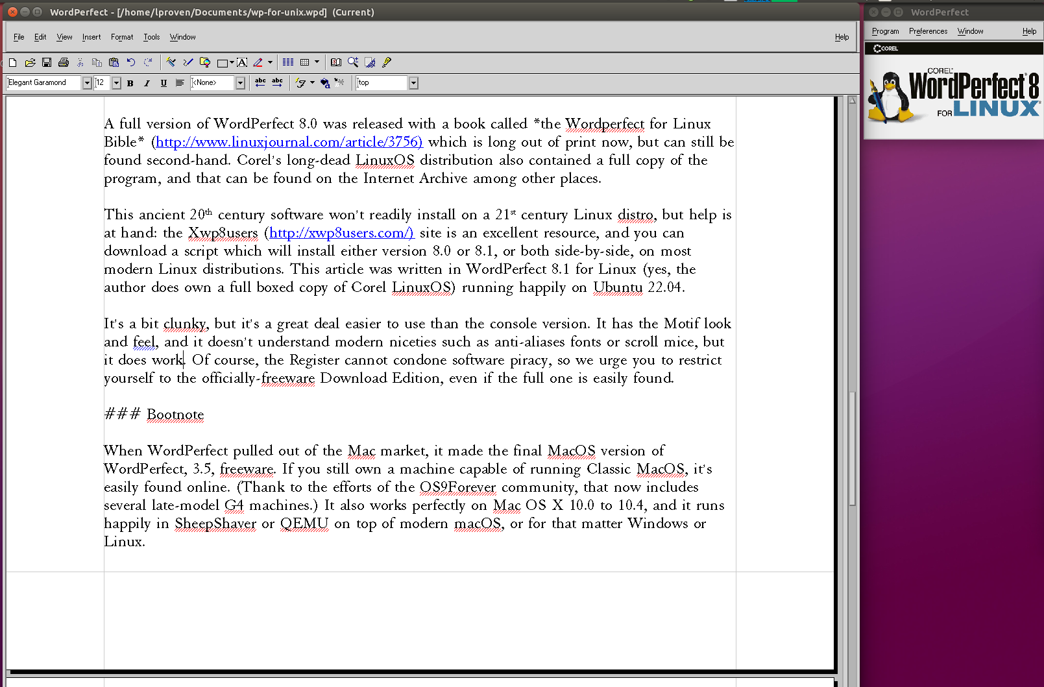Open the highlighter color picker arrow
The image size is (1044, 687).
pos(269,62)
